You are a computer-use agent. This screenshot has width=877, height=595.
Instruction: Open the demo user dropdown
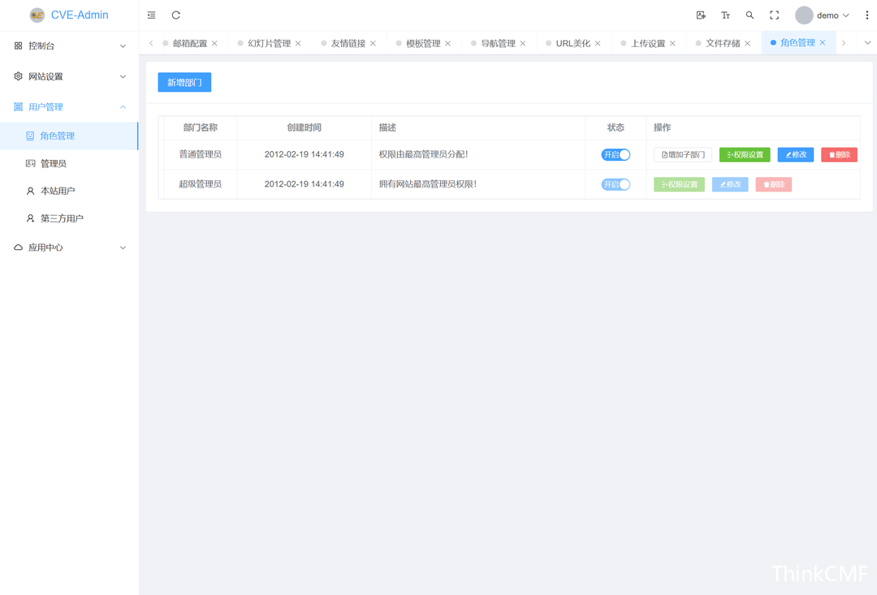point(823,15)
